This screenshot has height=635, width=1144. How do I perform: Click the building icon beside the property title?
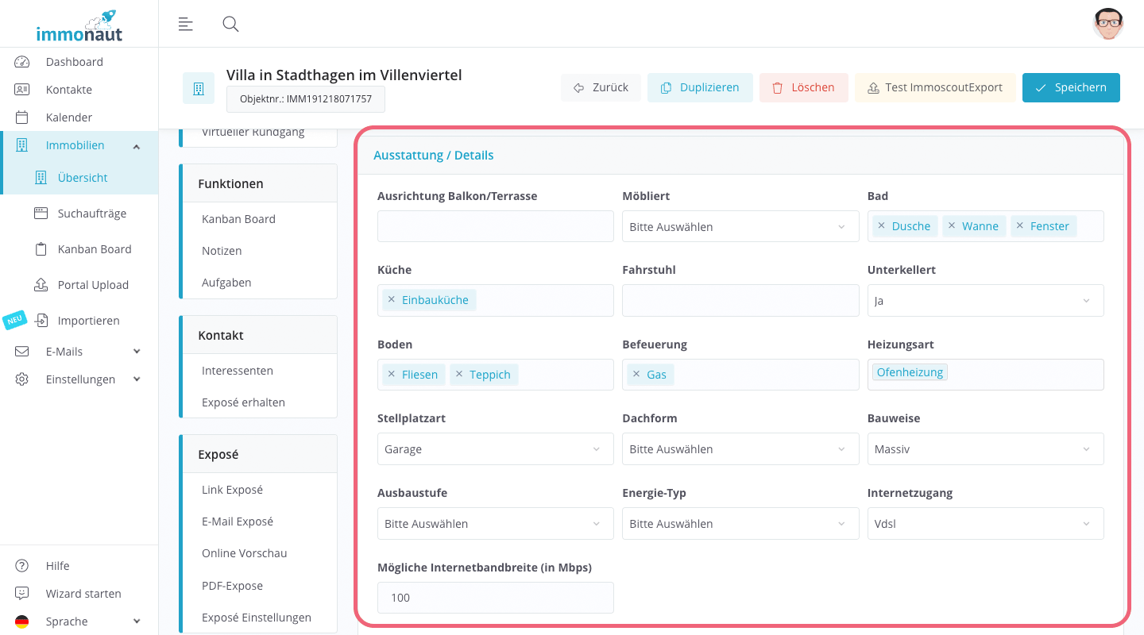click(198, 88)
